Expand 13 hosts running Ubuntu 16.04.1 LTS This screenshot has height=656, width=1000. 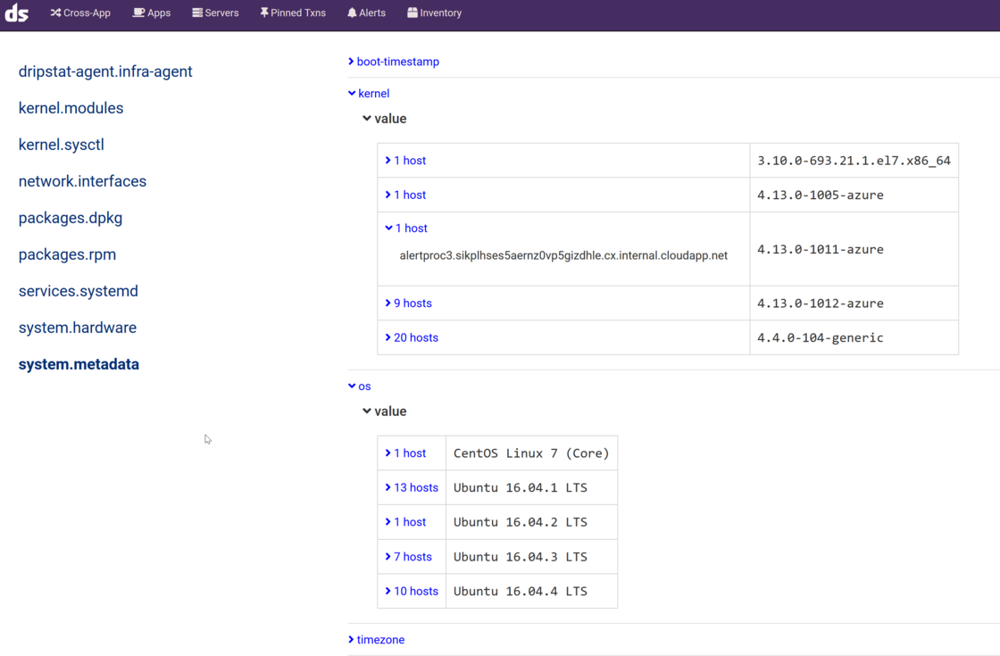[412, 487]
